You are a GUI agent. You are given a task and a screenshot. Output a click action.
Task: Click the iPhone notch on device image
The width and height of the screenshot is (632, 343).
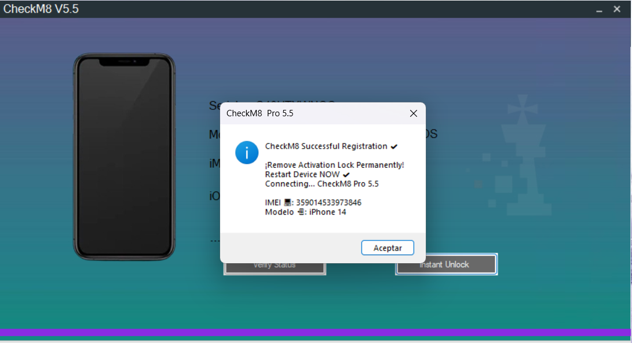(123, 61)
